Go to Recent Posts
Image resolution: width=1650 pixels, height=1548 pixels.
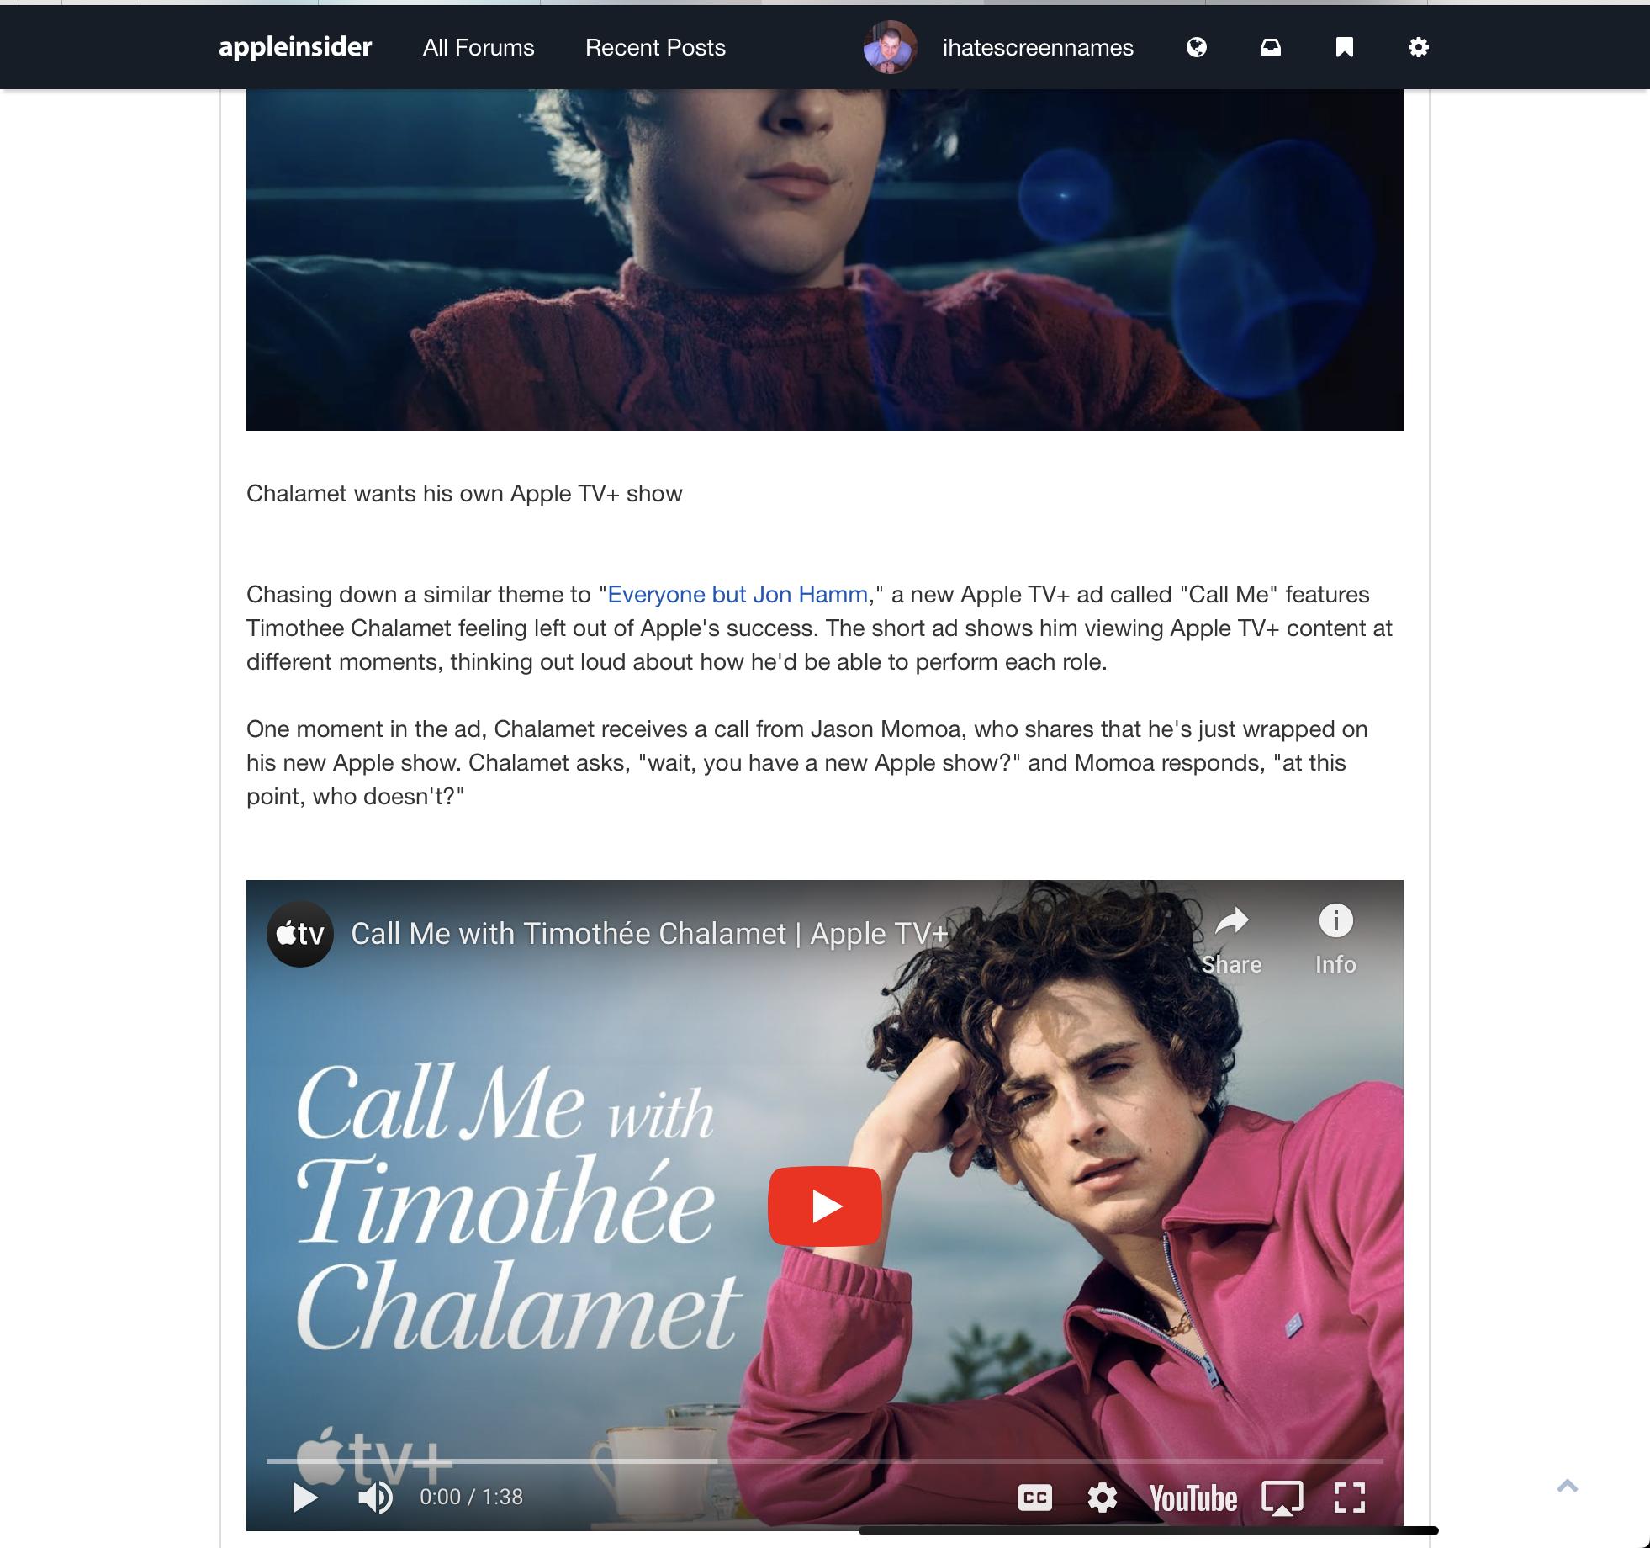point(655,47)
